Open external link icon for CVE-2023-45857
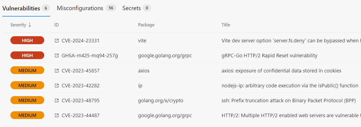The image size is (361, 127). point(56,71)
